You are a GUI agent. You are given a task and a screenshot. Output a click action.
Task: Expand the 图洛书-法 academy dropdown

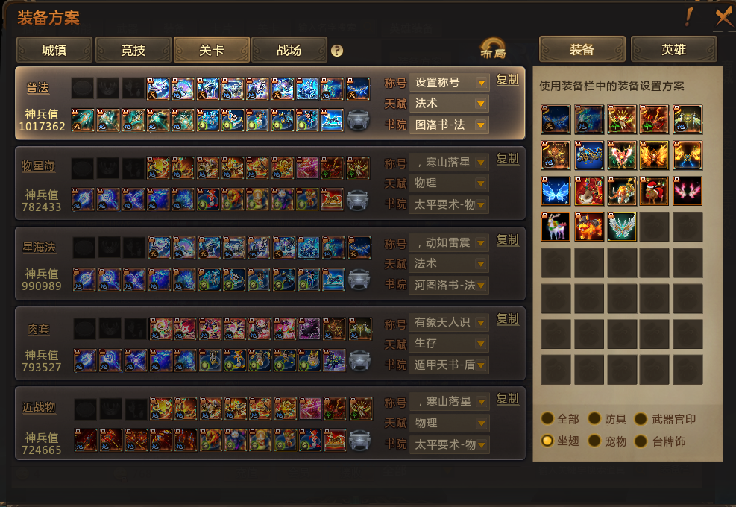[449, 125]
